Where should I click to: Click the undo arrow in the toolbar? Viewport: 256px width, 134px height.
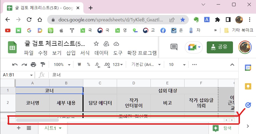point(15,65)
